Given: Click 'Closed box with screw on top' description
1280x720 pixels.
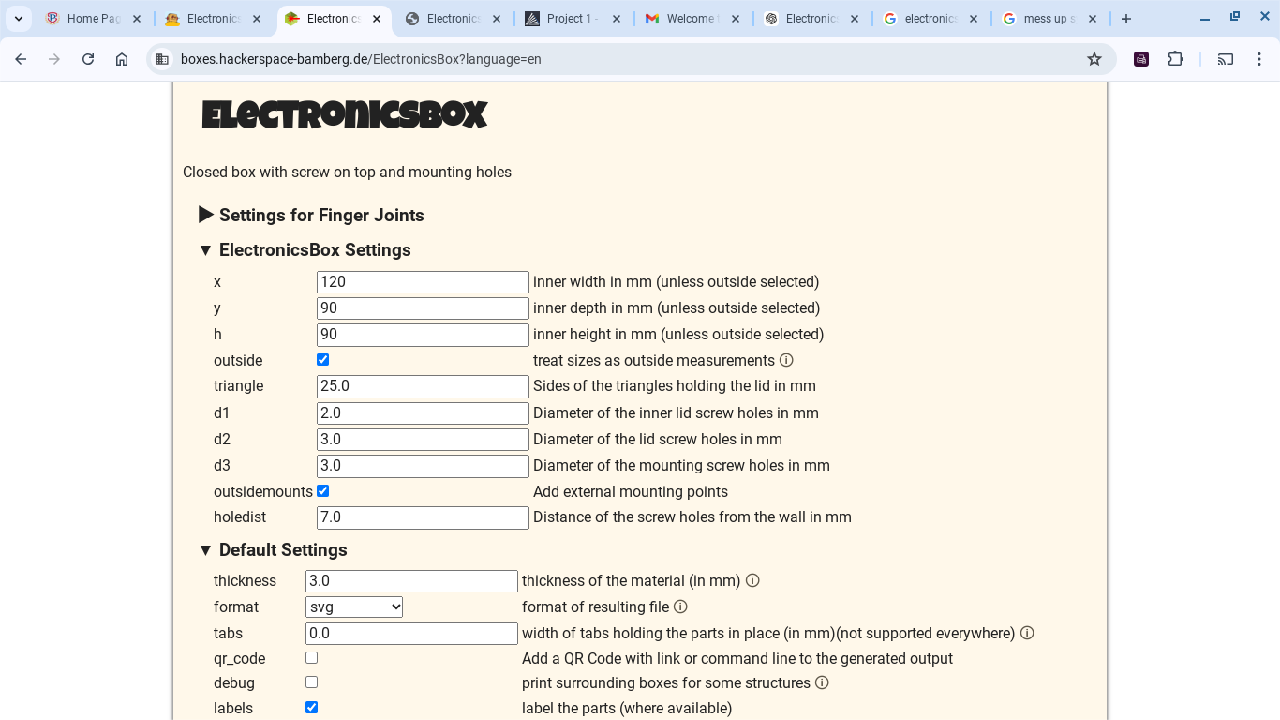Looking at the screenshot, I should (x=347, y=172).
